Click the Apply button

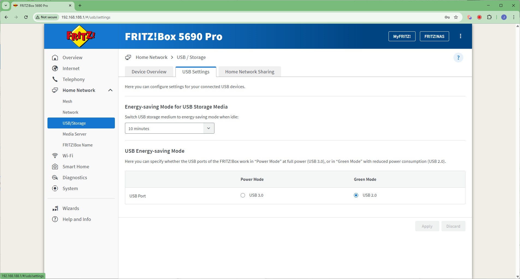tap(427, 226)
